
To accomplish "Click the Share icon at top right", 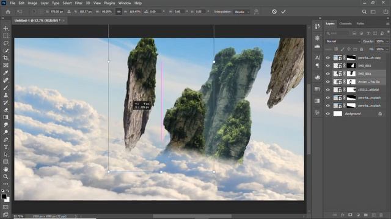I will (386, 12).
